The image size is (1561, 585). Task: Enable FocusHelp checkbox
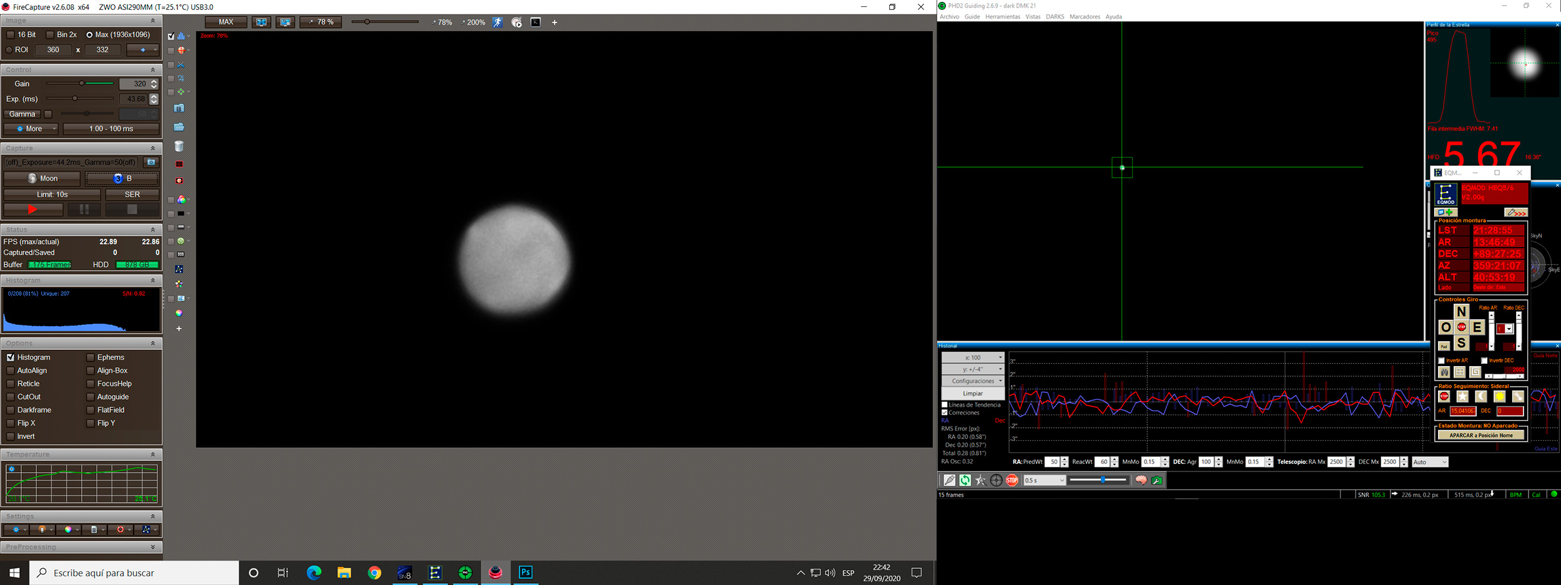click(91, 384)
